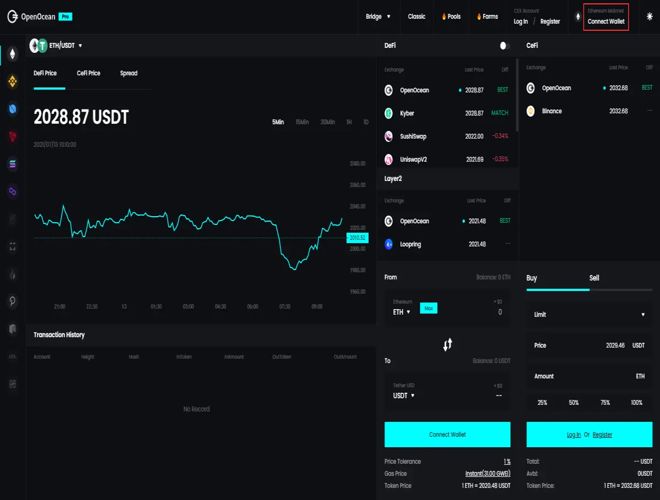Select the 1D chart interval
The image size is (660, 500).
[366, 122]
